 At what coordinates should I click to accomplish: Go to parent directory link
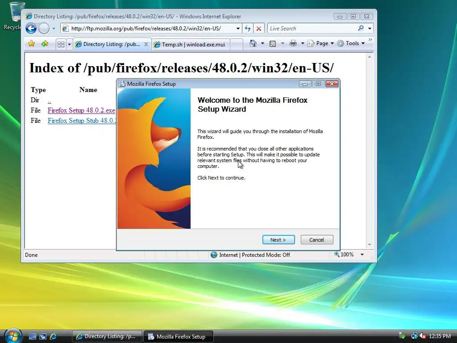[49, 101]
